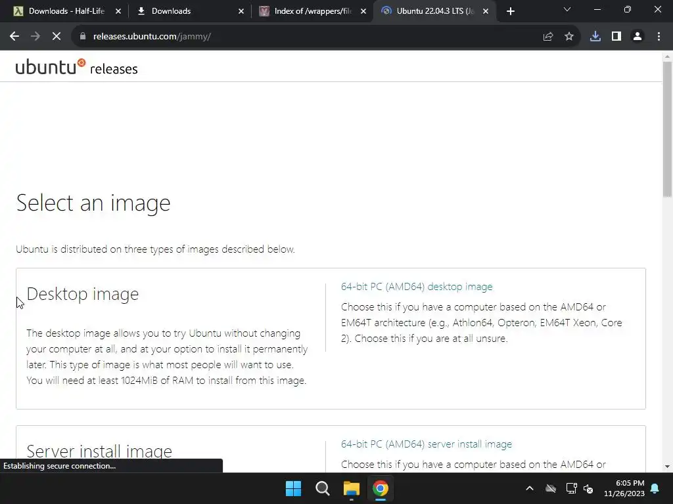Open the tab search chevron

pos(567,9)
